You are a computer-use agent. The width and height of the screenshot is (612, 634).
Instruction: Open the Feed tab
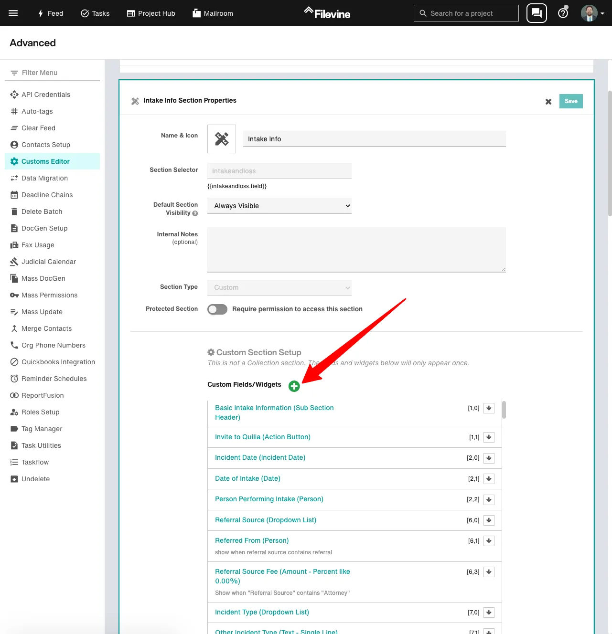(50, 13)
